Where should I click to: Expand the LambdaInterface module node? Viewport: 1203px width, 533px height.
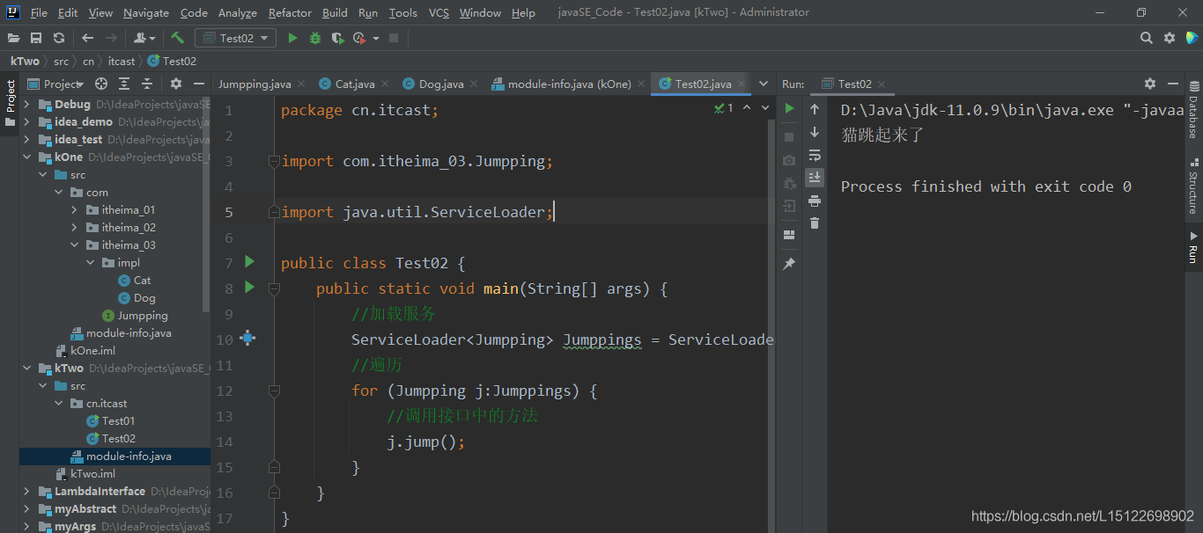click(27, 492)
